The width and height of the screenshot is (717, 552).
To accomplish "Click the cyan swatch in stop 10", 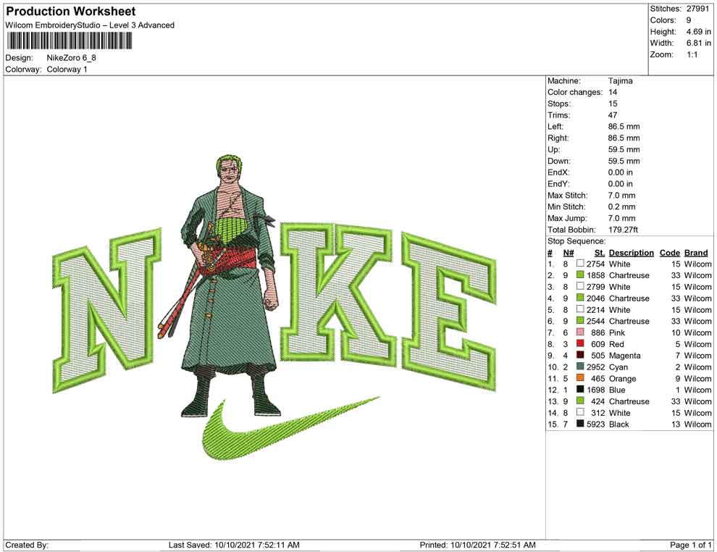I will (580, 367).
